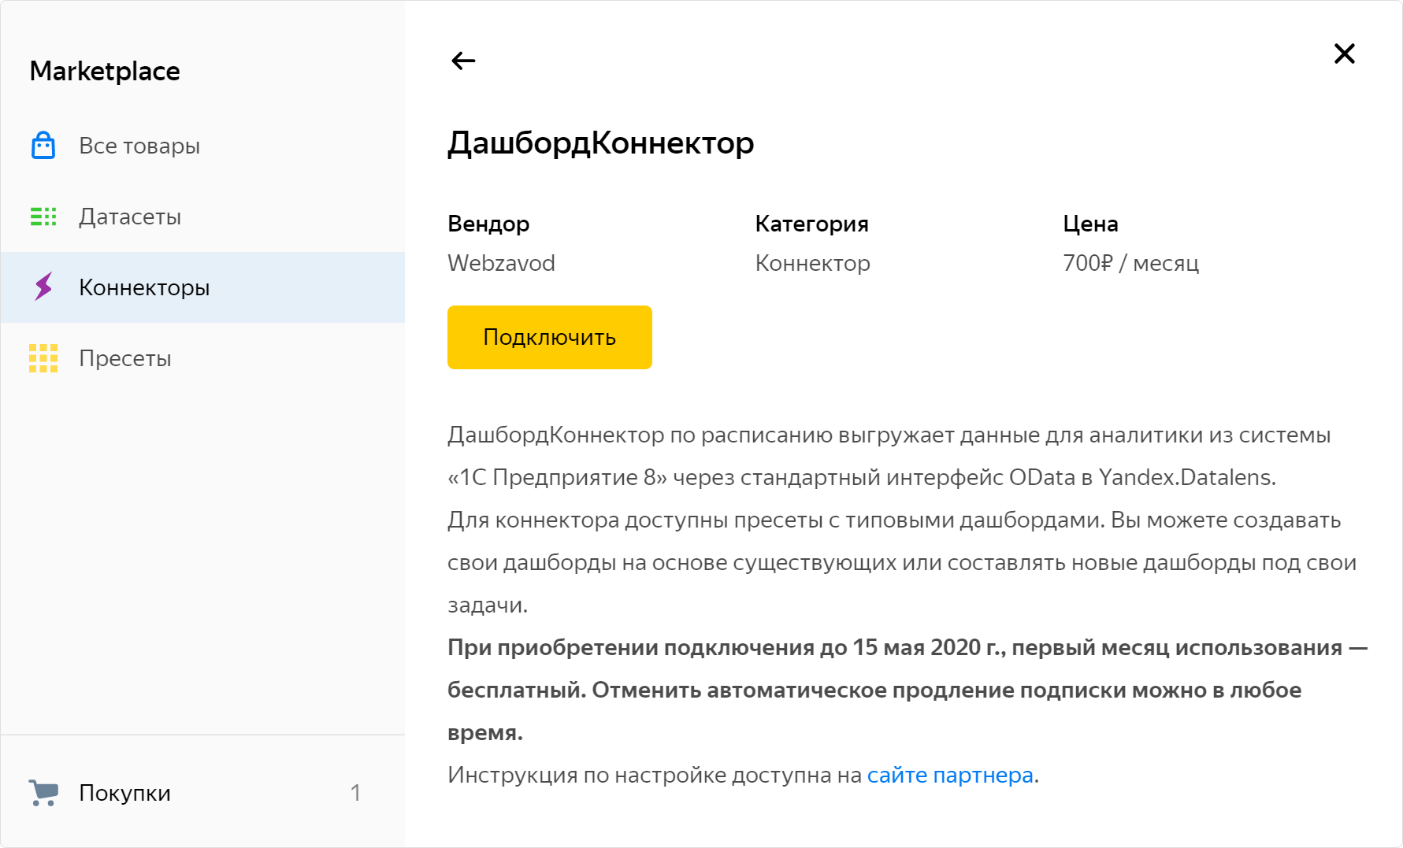Click the yellow Подключить button
1403x848 pixels.
(550, 337)
